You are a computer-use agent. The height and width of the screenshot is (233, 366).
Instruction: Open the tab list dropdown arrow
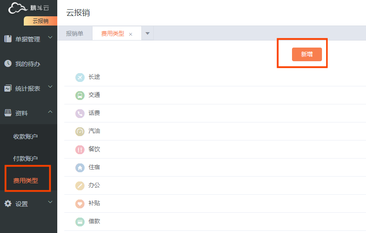coord(148,33)
